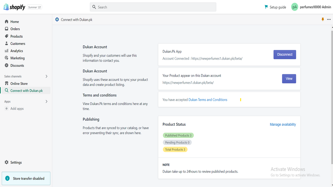Click the search magnifier icon
Image resolution: width=333 pixels, height=187 pixels.
tap(94, 7)
